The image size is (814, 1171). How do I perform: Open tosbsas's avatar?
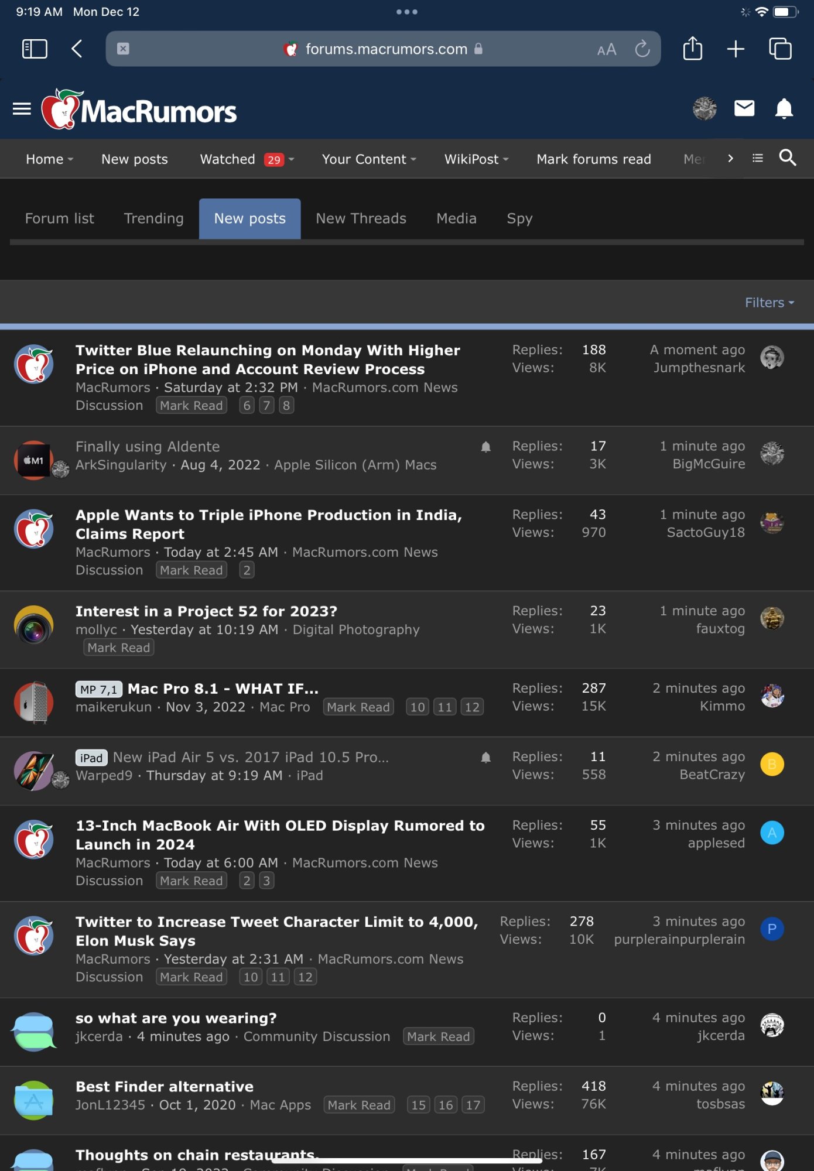click(772, 1093)
